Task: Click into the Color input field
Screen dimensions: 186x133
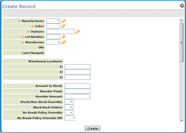Action: click(x=53, y=26)
